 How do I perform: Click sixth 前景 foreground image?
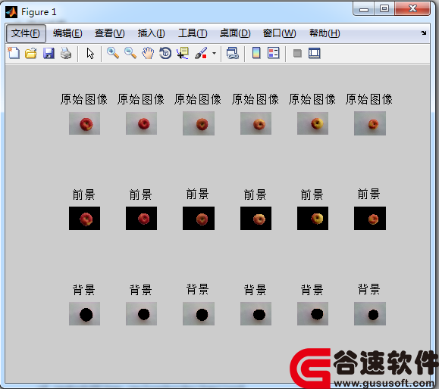point(370,218)
